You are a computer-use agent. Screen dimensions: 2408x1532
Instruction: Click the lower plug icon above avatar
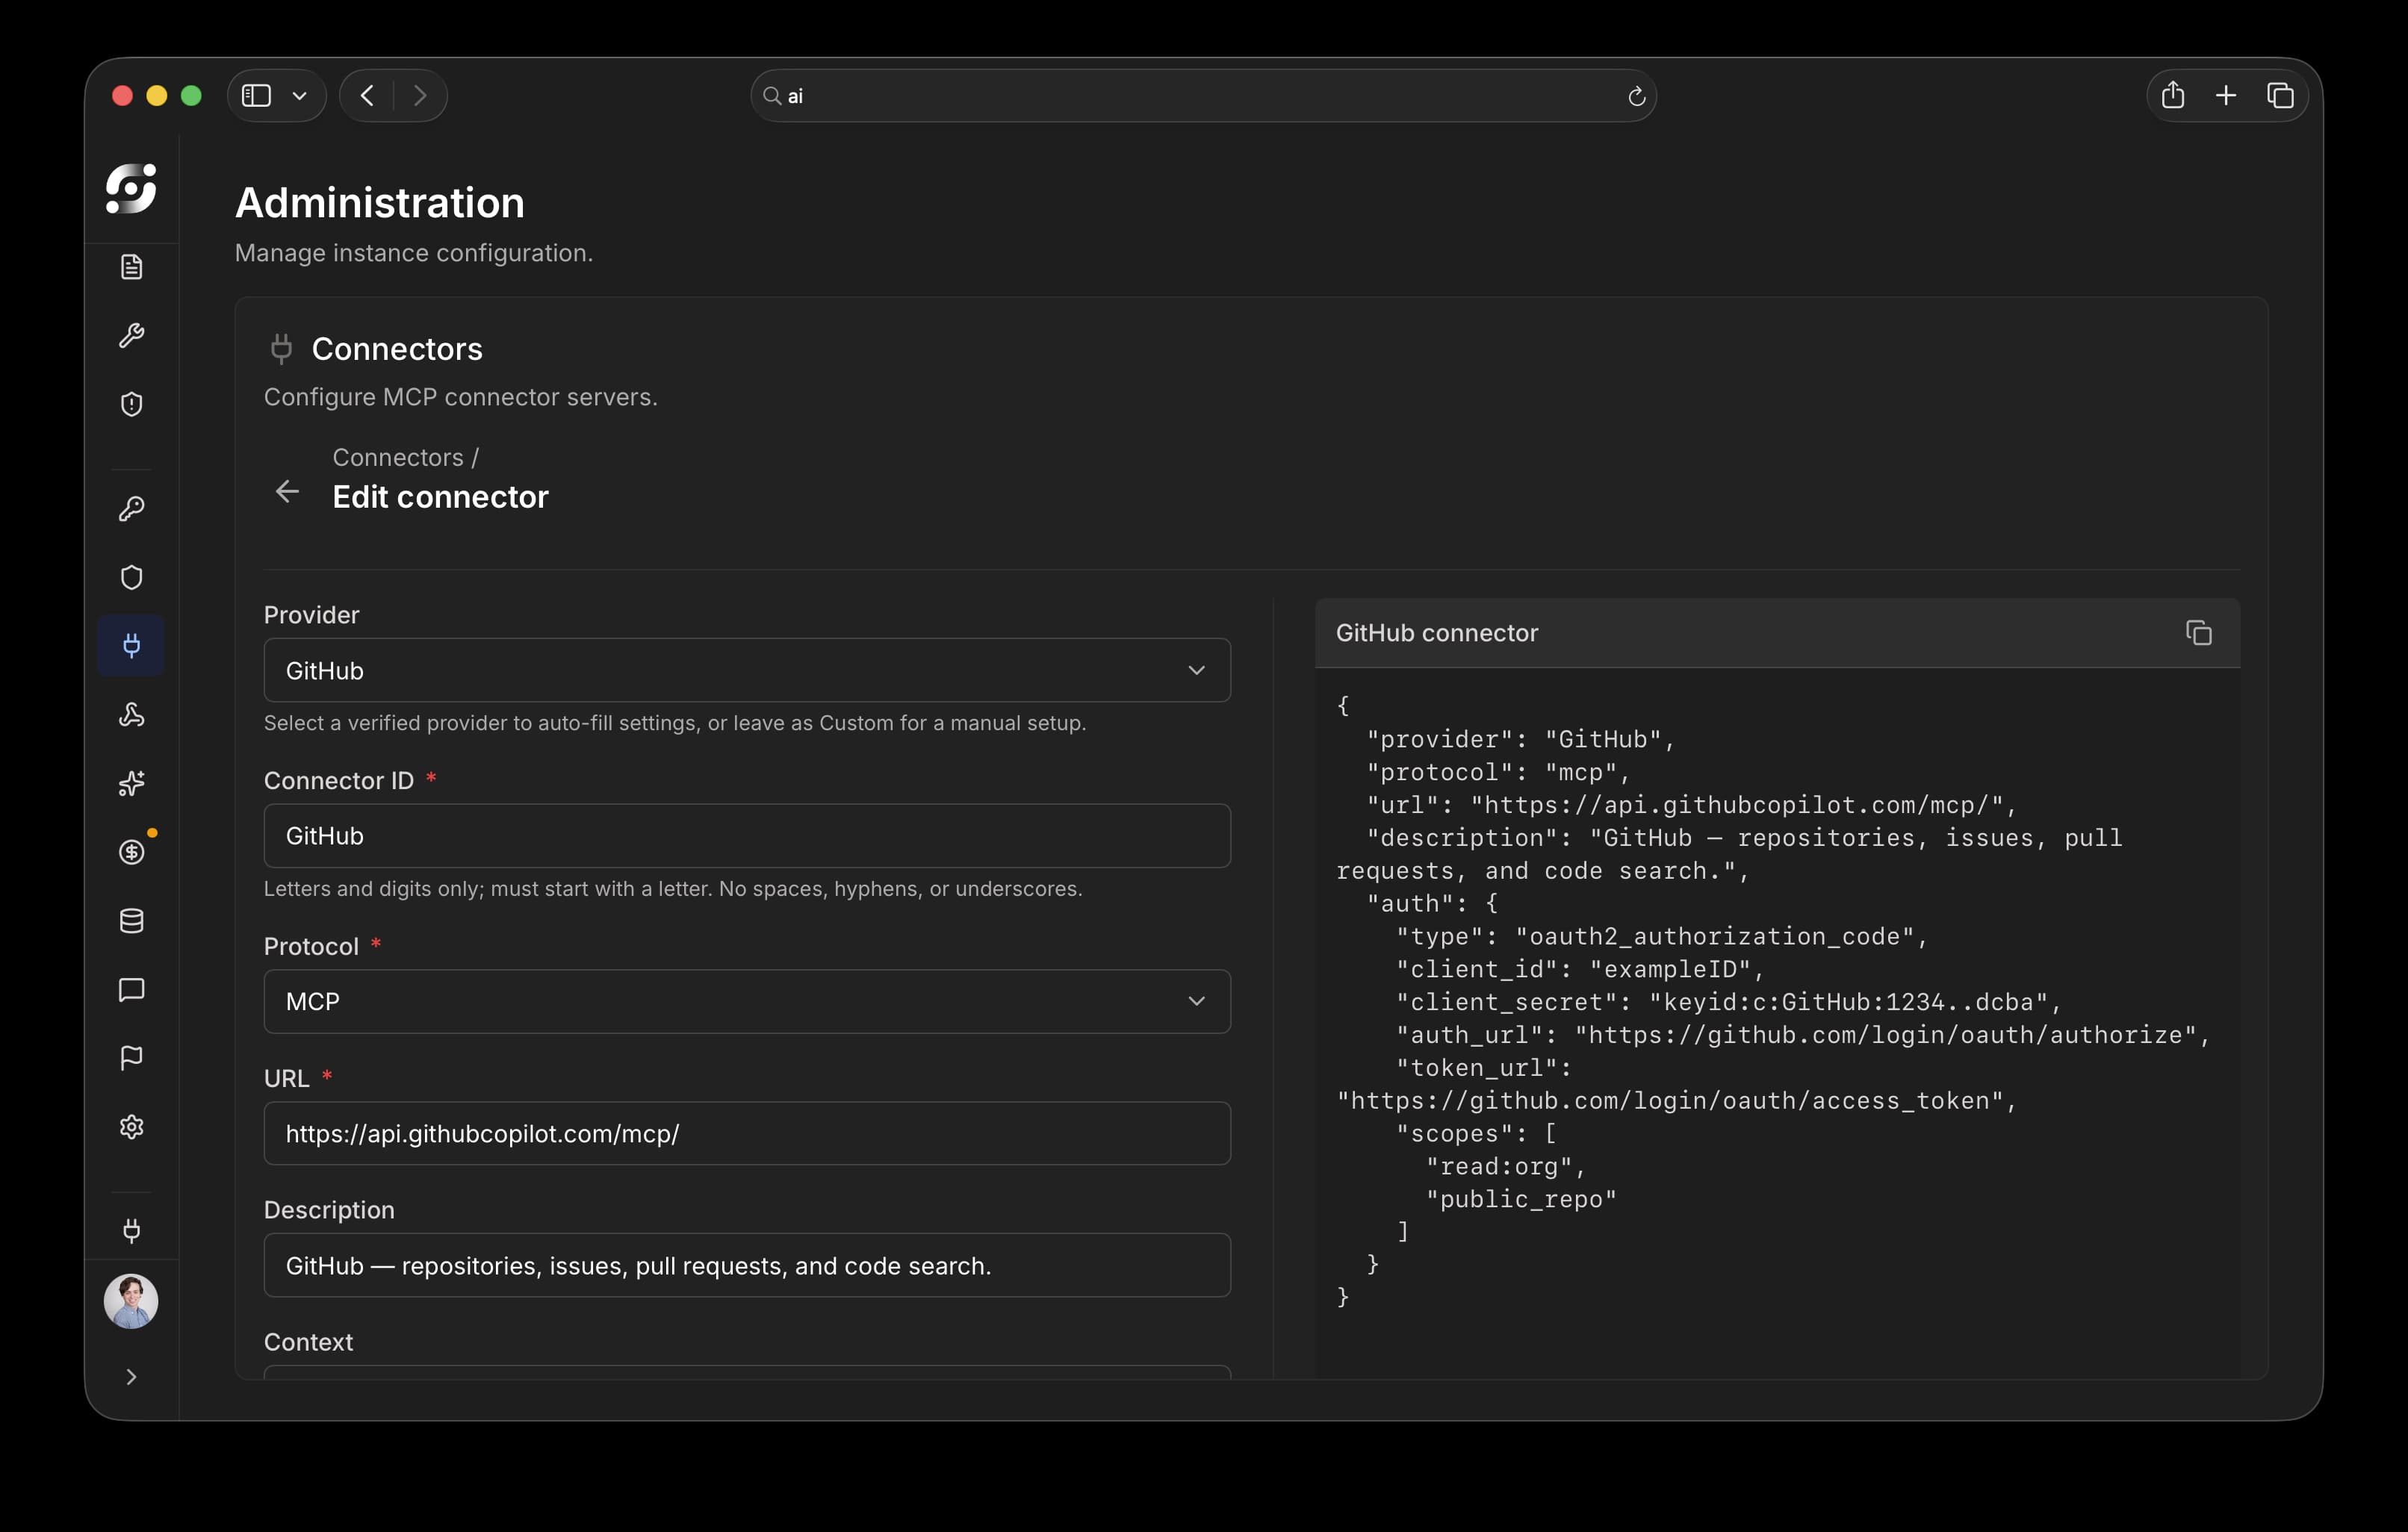[x=131, y=1230]
